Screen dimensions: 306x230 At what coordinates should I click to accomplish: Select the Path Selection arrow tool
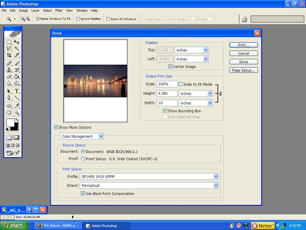[9, 91]
